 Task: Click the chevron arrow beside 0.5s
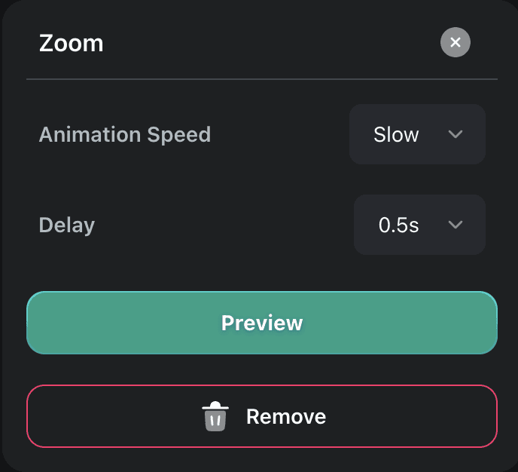[x=456, y=225]
